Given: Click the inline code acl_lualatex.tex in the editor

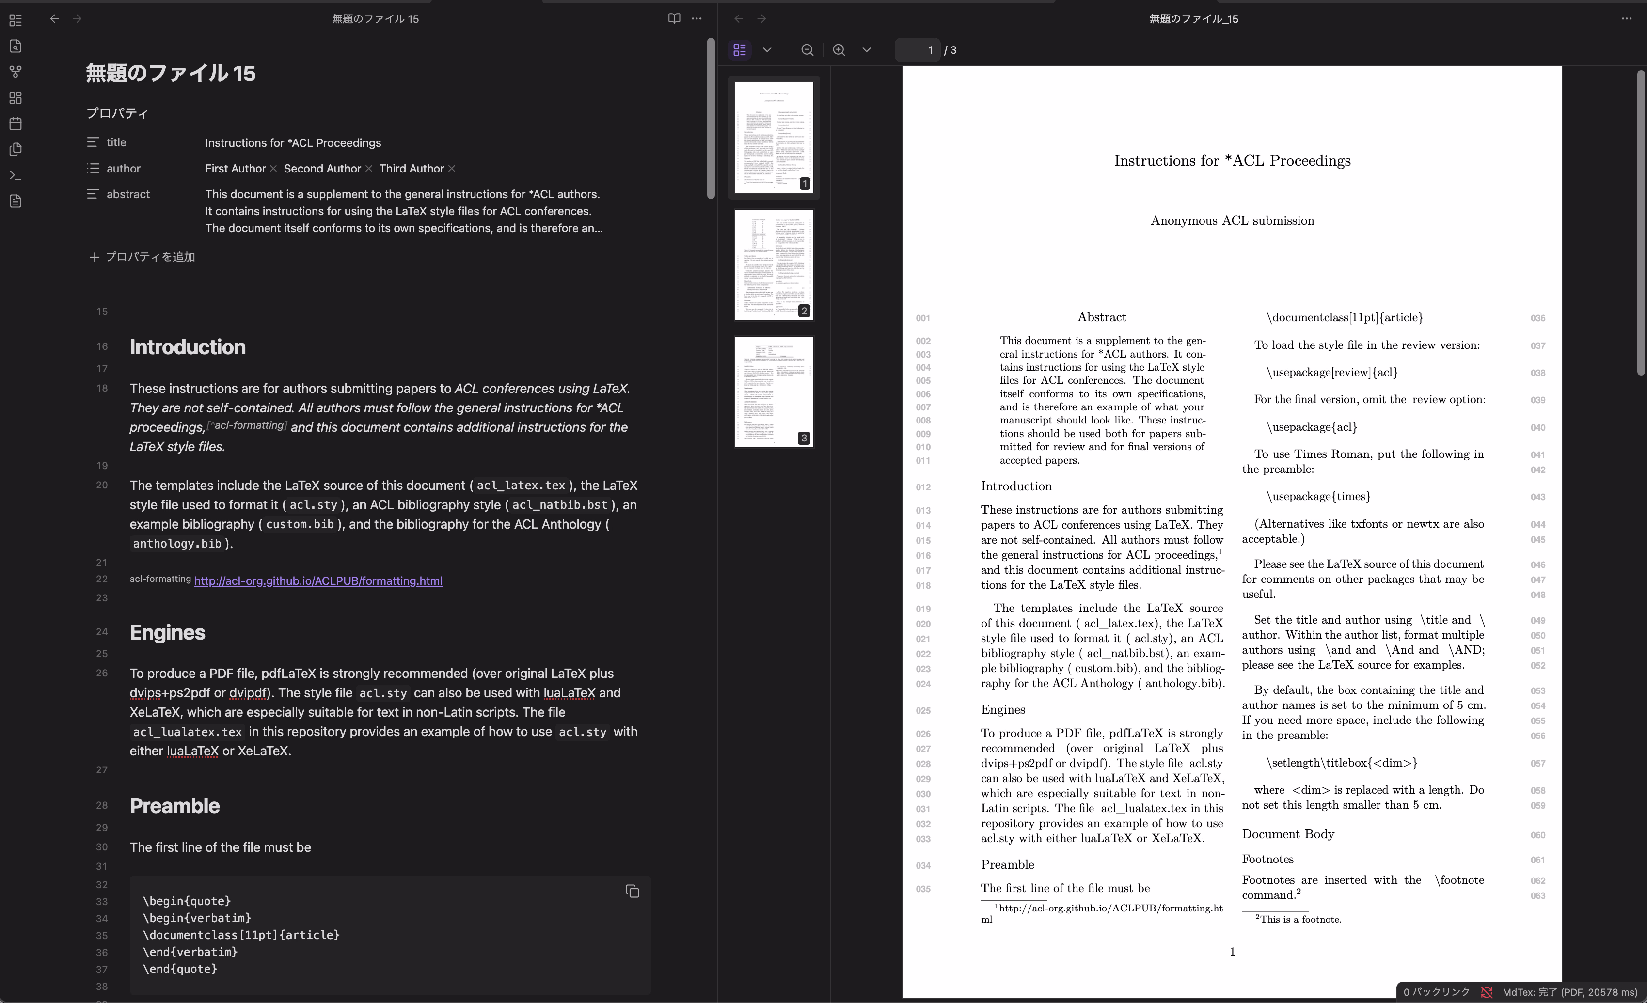Looking at the screenshot, I should [187, 732].
